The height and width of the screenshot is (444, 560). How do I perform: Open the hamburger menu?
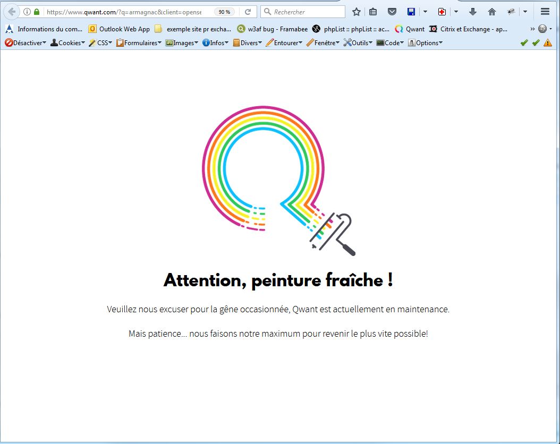click(545, 12)
